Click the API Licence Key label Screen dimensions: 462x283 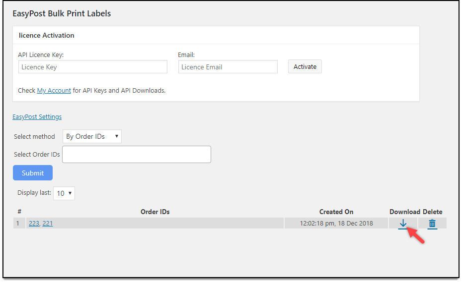click(x=41, y=55)
